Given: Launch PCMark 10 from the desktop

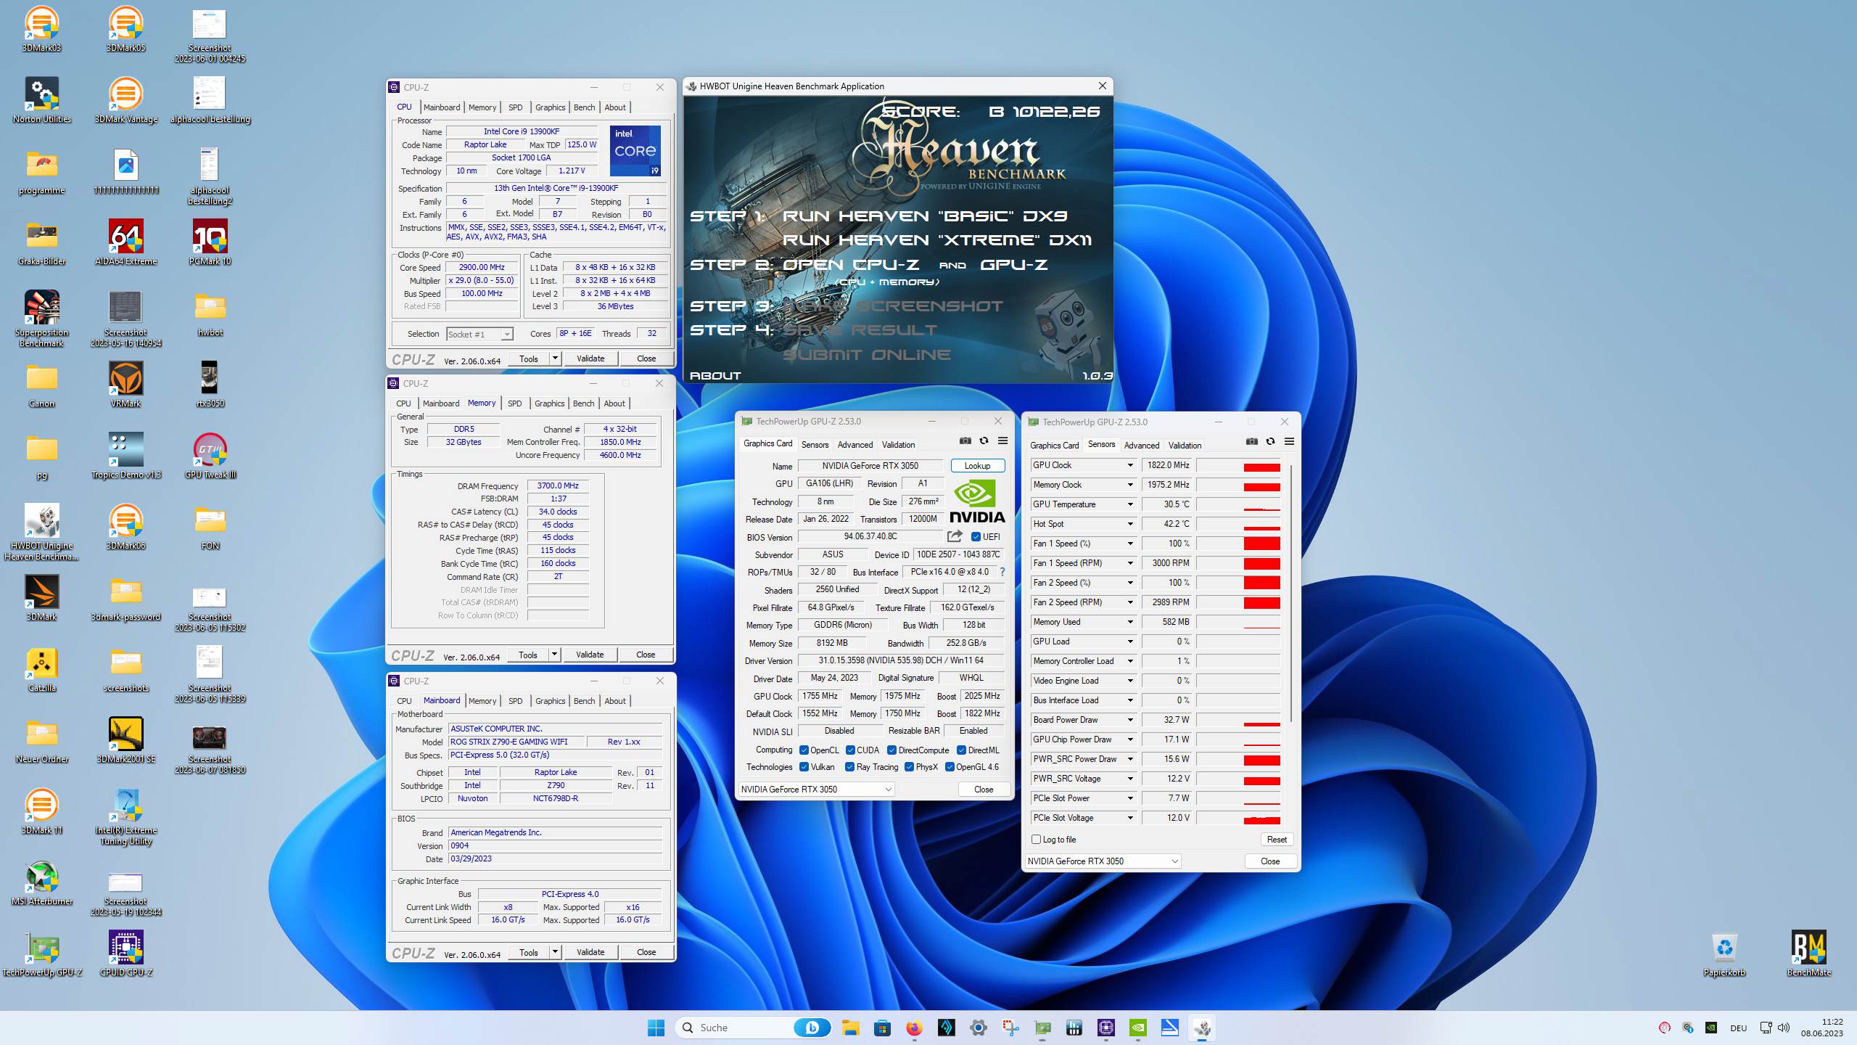Looking at the screenshot, I should 210,242.
